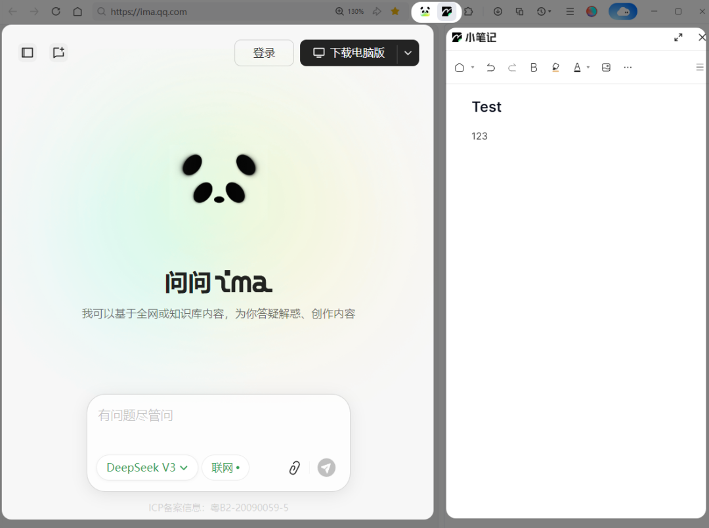The image size is (709, 528).
Task: Open browser extensions puzzle icon
Action: pos(469,12)
